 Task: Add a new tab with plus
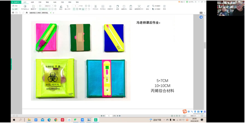(53, 13)
